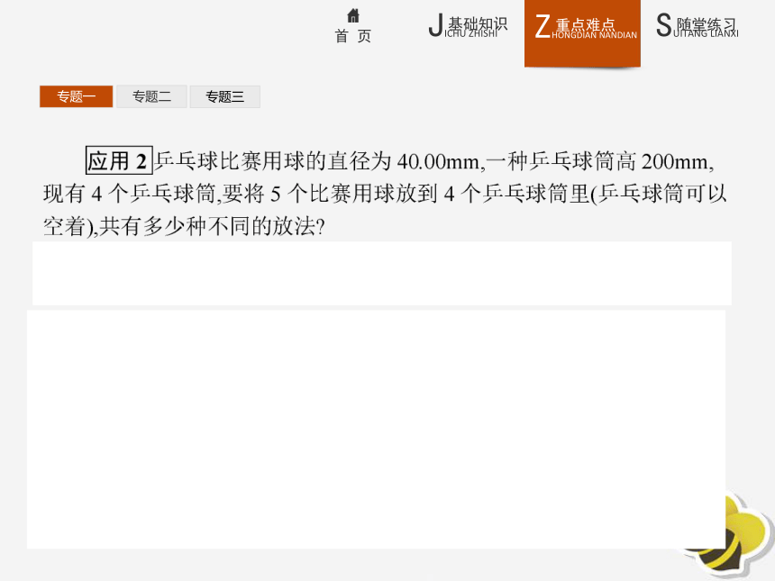Screen dimensions: 775x581
Task: Switch to the 基础知识 tab
Action: (468, 26)
